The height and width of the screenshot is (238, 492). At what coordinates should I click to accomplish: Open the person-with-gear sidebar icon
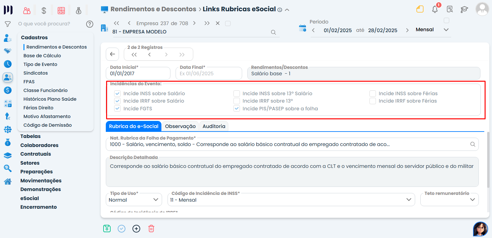(x=8, y=38)
